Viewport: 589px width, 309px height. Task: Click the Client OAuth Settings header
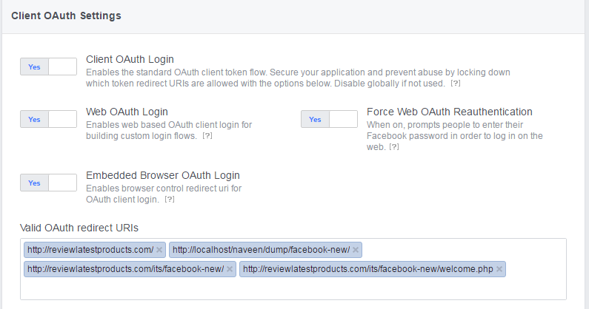pyautogui.click(x=66, y=15)
